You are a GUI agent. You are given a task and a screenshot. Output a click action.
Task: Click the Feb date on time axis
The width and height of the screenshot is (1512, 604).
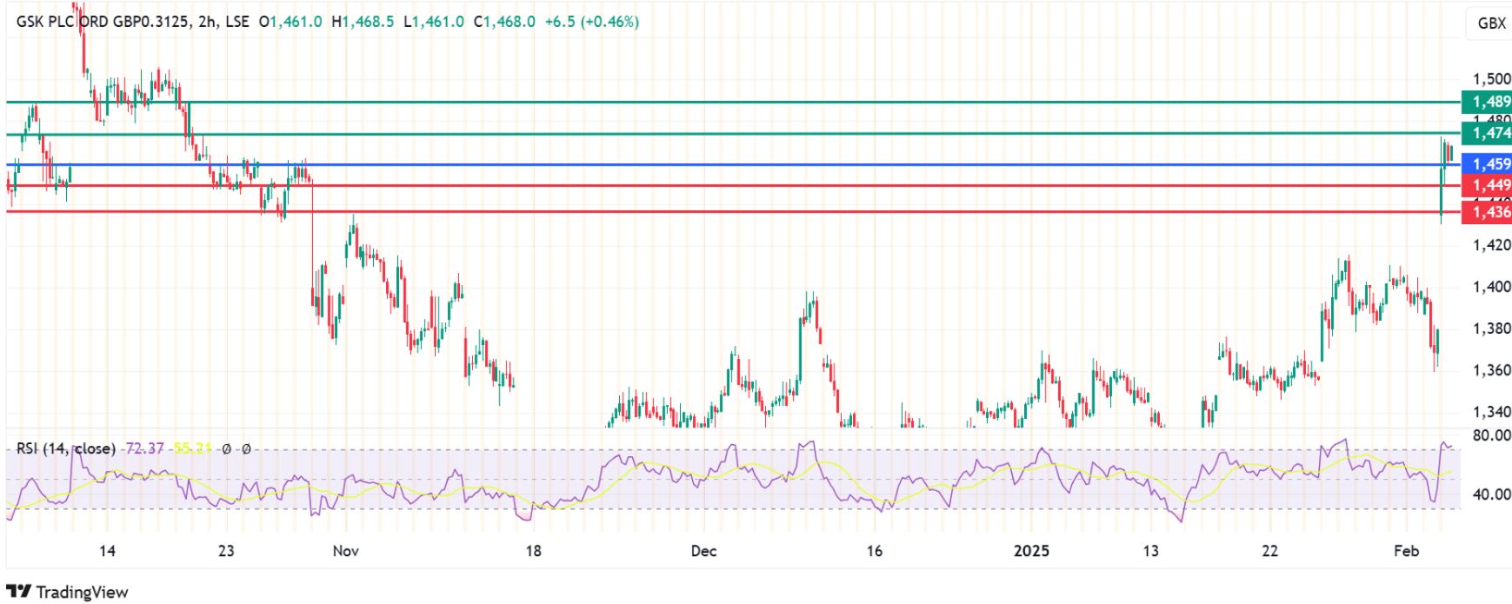tap(1406, 551)
